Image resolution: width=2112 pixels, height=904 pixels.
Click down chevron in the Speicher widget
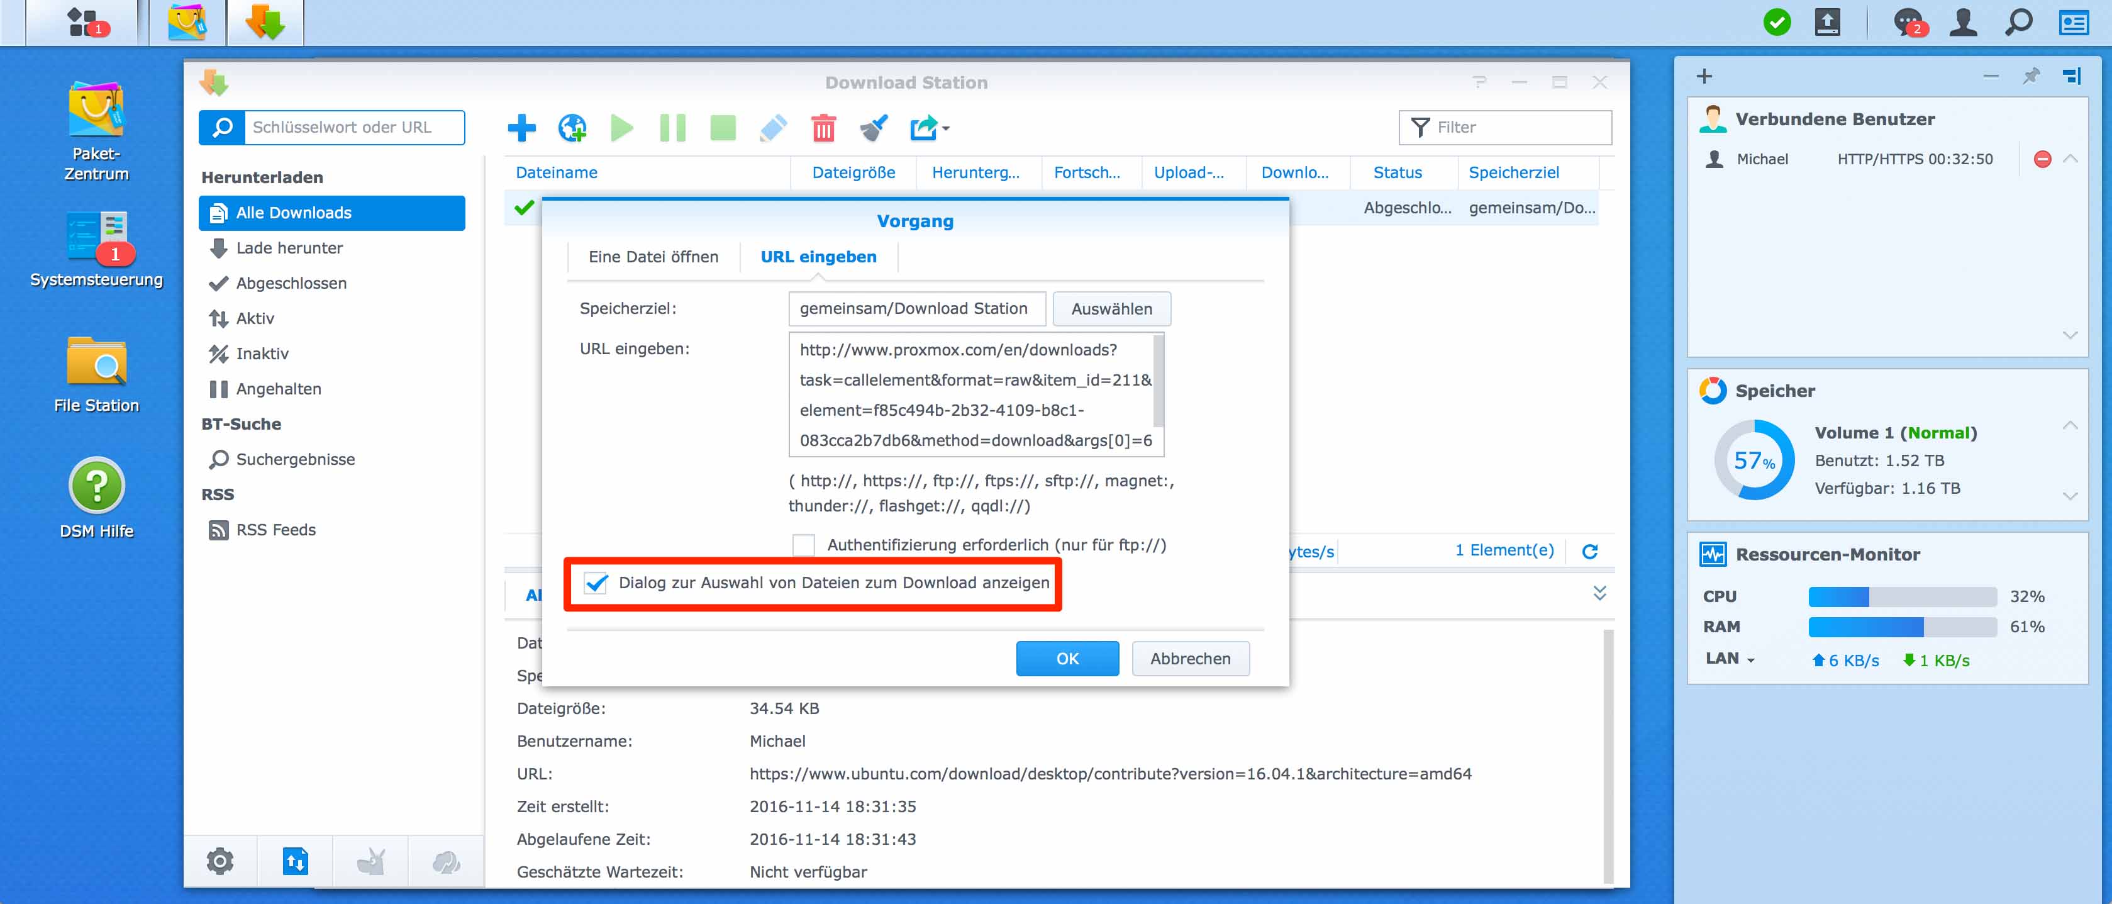click(x=2069, y=496)
